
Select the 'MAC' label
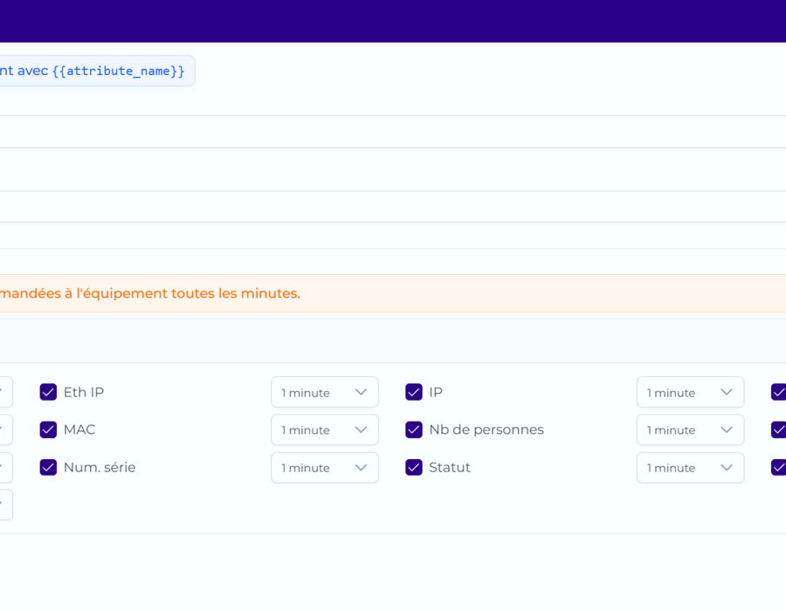79,429
